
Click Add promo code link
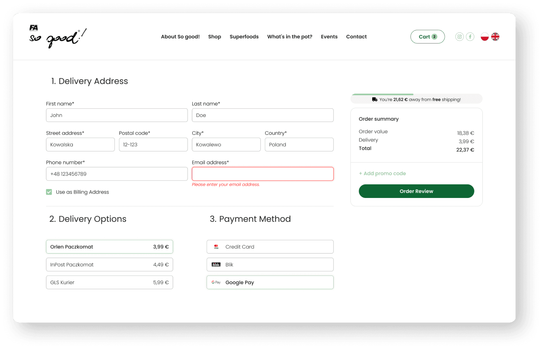[383, 174]
